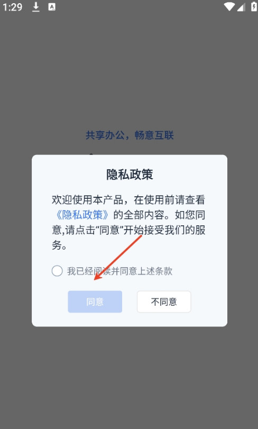Tap 在使用前请查看 text in first line

pyautogui.click(x=170, y=200)
